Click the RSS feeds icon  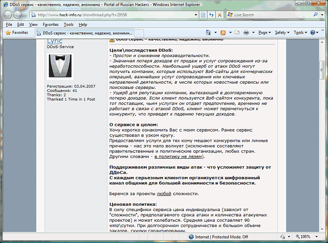[x=223, y=33]
